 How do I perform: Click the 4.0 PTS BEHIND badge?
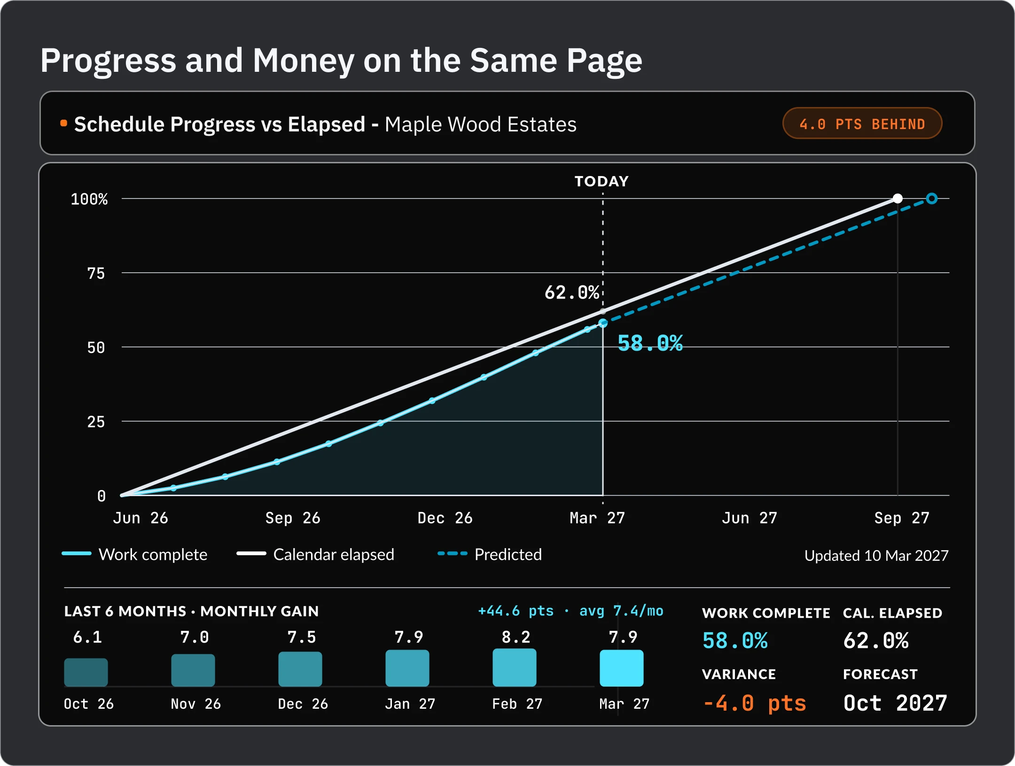[x=862, y=123]
